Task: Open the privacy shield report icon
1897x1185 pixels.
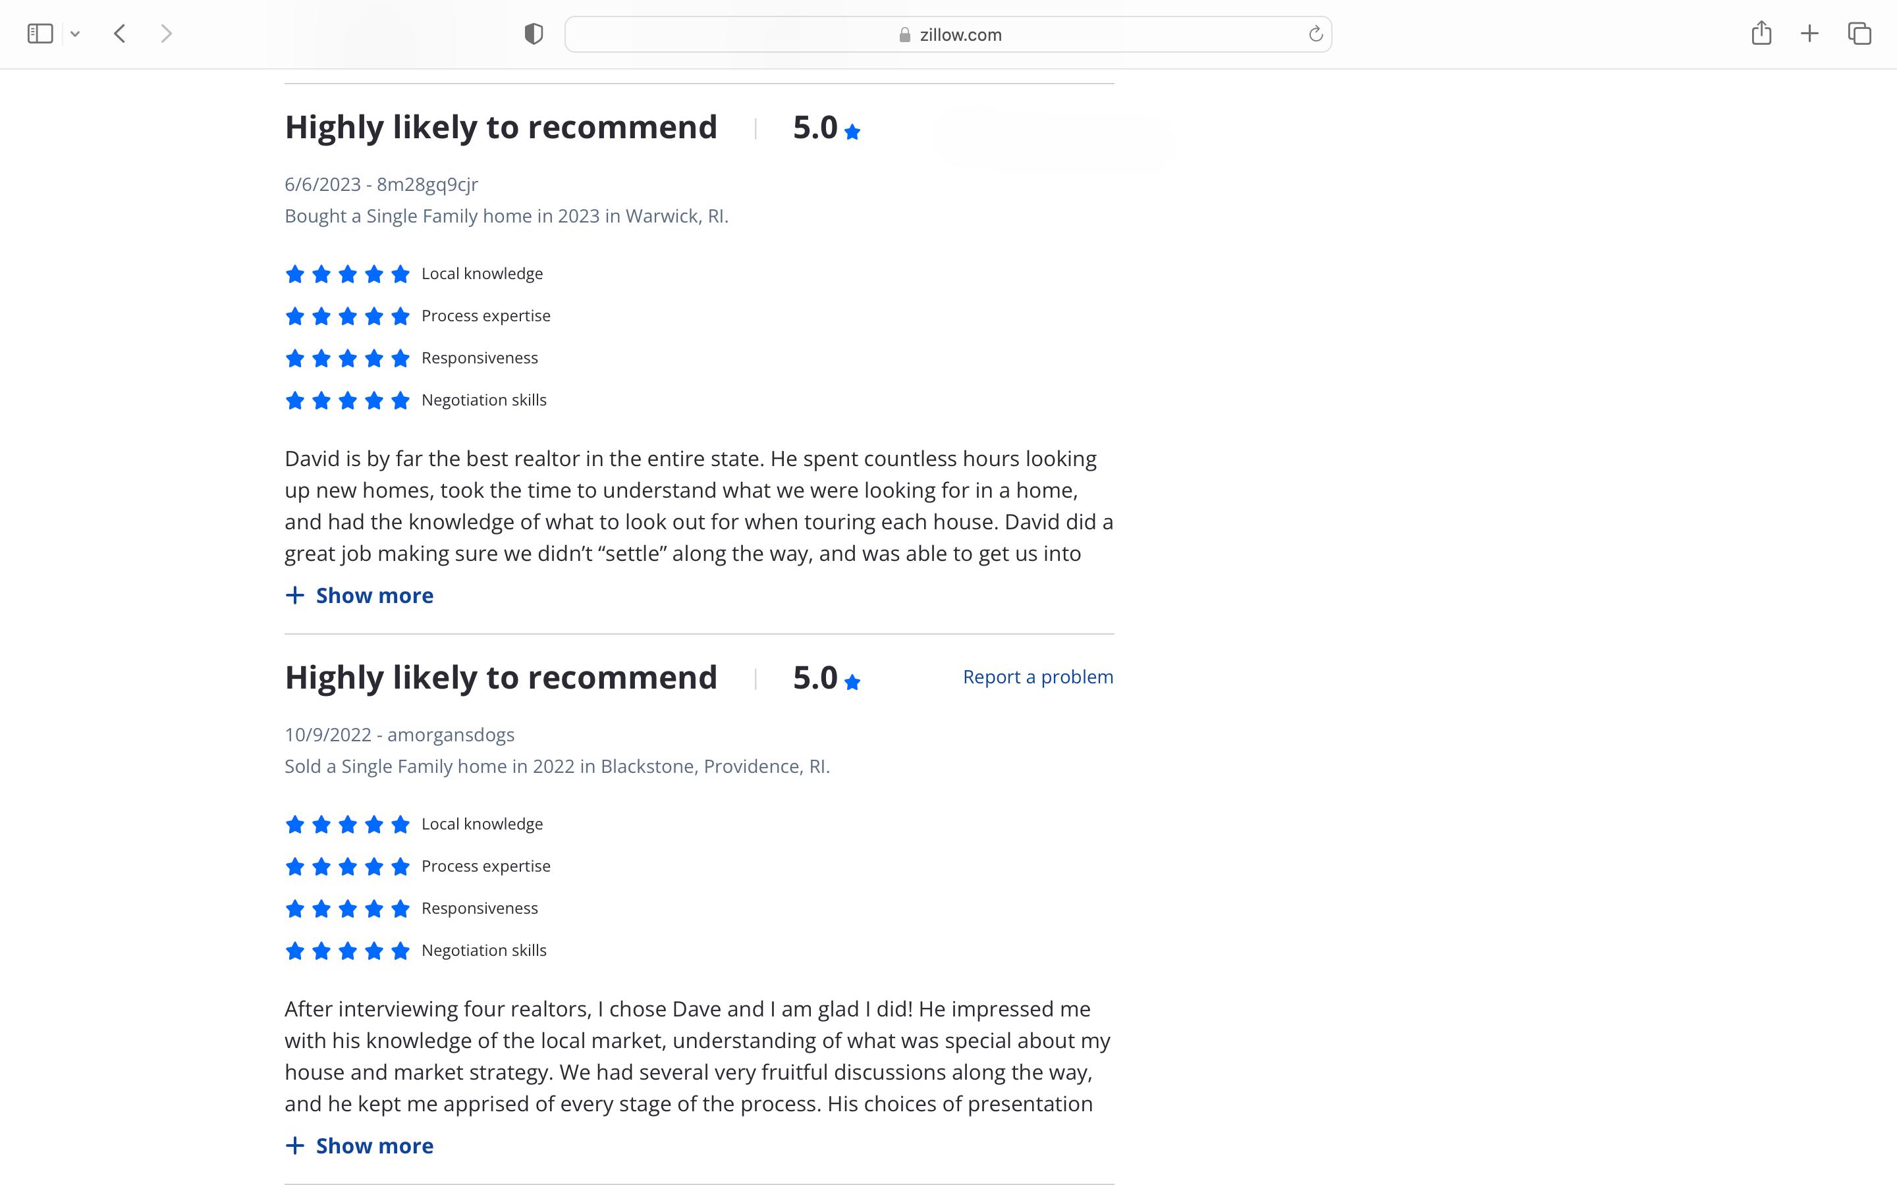Action: pyautogui.click(x=534, y=34)
